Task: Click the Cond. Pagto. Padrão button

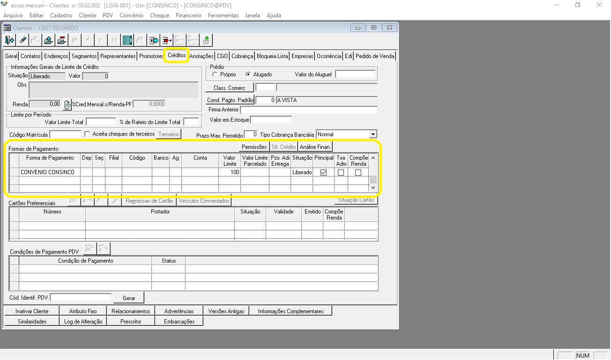Action: (230, 100)
